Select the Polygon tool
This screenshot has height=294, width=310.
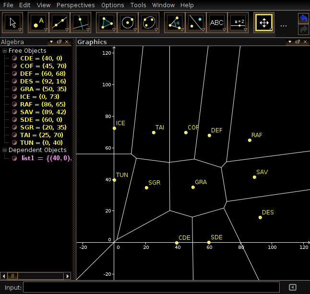tap(107, 23)
